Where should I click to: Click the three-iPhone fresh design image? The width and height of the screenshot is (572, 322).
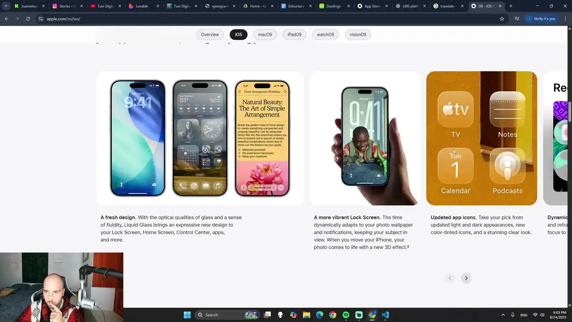click(x=200, y=138)
